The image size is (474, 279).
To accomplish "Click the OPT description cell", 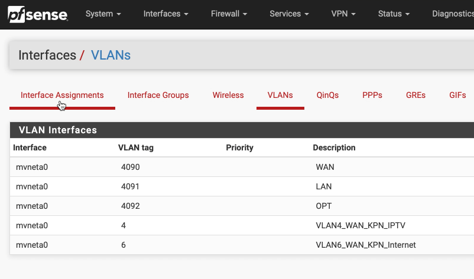I will [x=324, y=206].
